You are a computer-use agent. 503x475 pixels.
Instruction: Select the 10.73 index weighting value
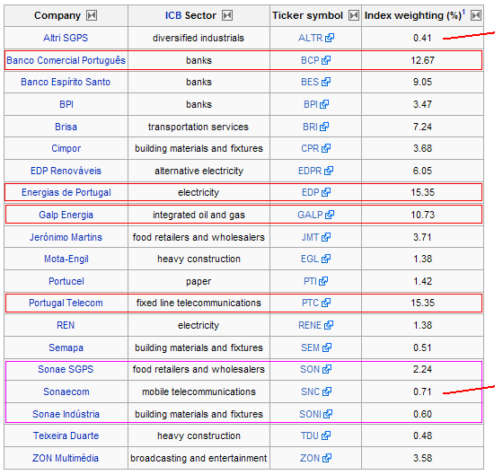(423, 215)
